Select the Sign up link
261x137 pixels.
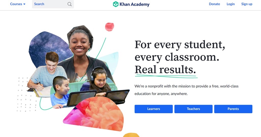[247, 4]
